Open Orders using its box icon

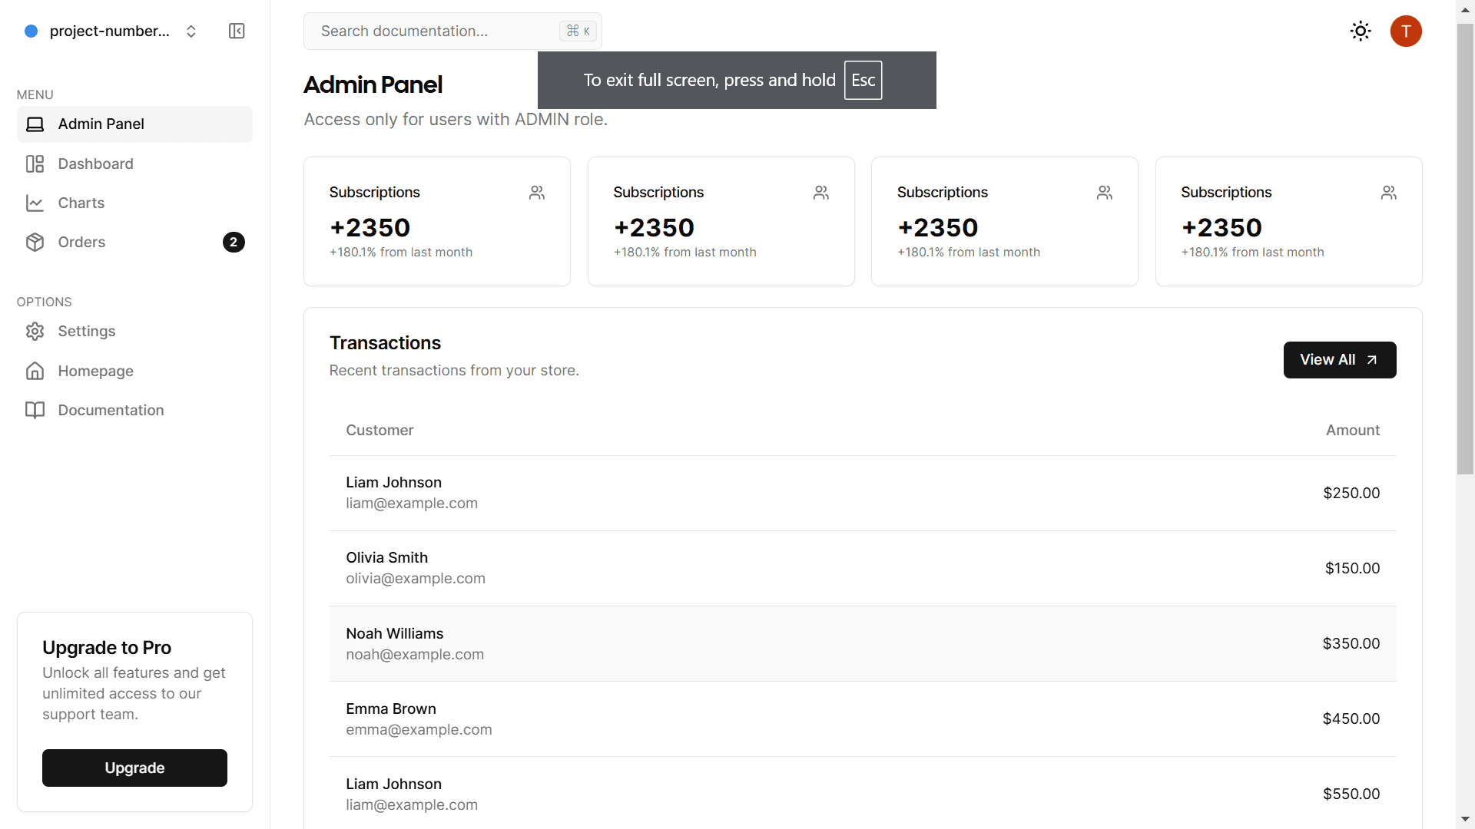tap(35, 242)
